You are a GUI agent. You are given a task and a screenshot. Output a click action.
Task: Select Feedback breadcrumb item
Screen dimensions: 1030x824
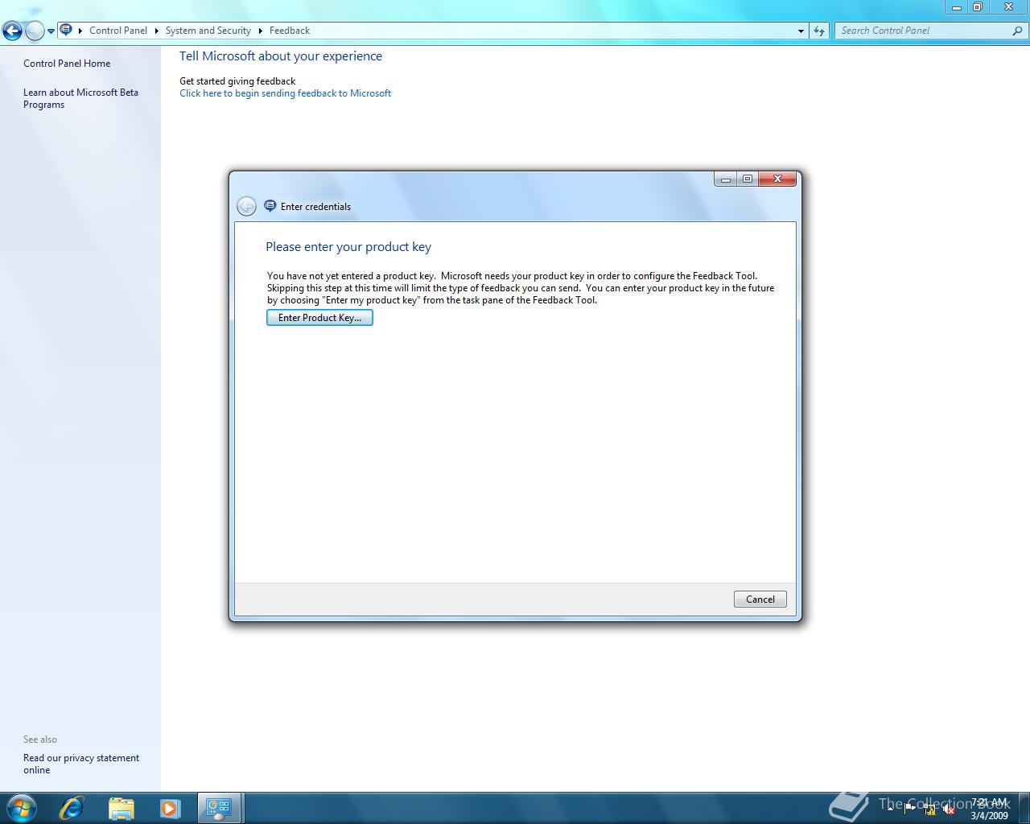click(290, 31)
